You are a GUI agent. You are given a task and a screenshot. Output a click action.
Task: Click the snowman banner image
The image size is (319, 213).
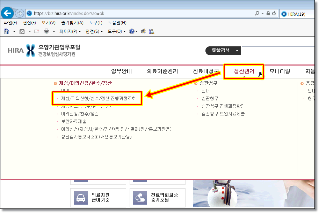(x=254, y=193)
